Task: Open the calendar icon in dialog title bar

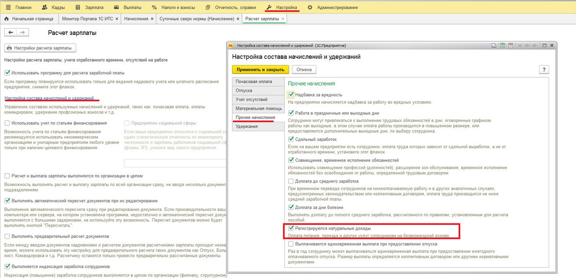Action: click(x=510, y=46)
